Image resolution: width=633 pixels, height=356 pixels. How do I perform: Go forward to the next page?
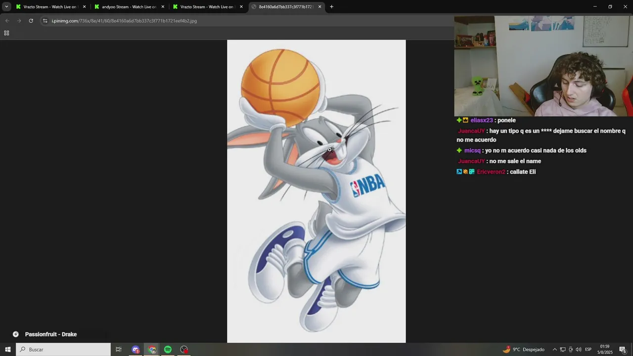[19, 21]
